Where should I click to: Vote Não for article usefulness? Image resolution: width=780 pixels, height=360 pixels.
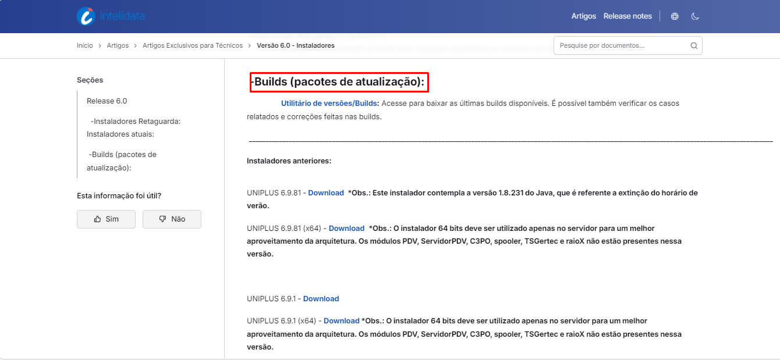point(172,219)
